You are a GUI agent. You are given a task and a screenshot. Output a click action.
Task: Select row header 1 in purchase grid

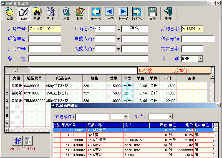point(7,86)
